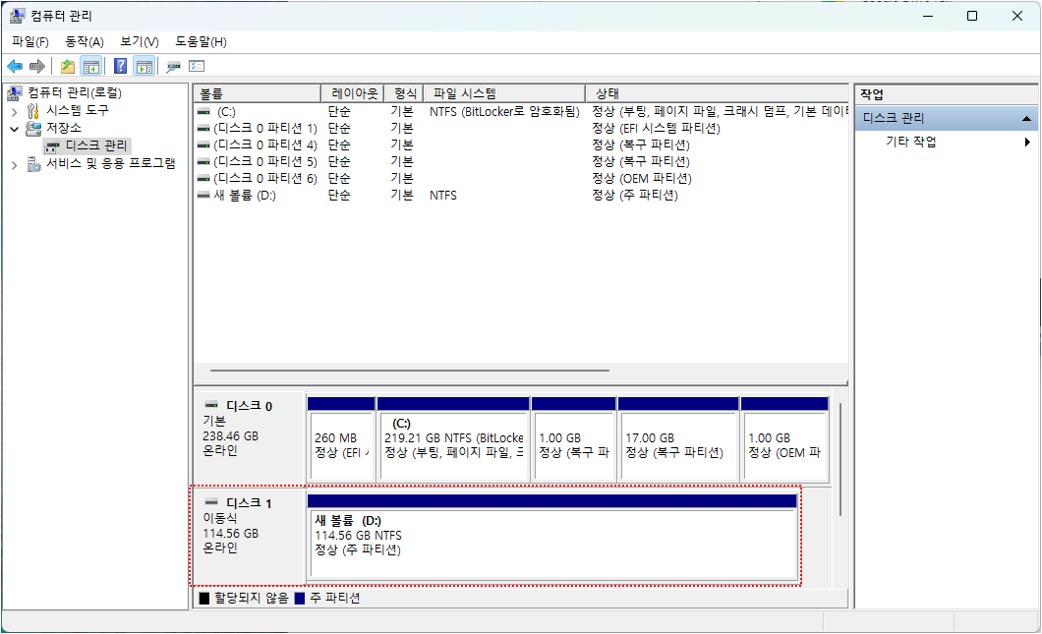The height and width of the screenshot is (634, 1042).
Task: Click the '작업' actions pane title
Action: (872, 94)
